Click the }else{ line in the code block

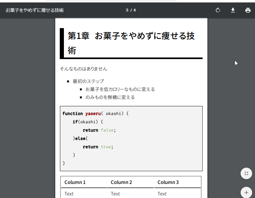[80, 139]
